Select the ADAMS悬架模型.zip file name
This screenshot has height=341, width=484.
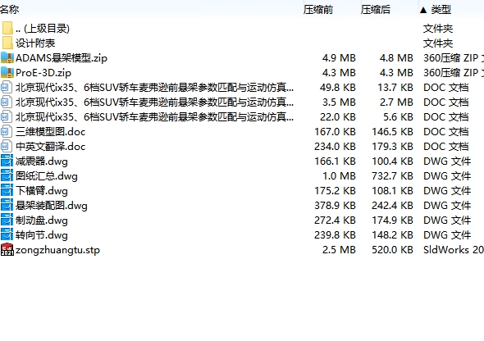62,58
